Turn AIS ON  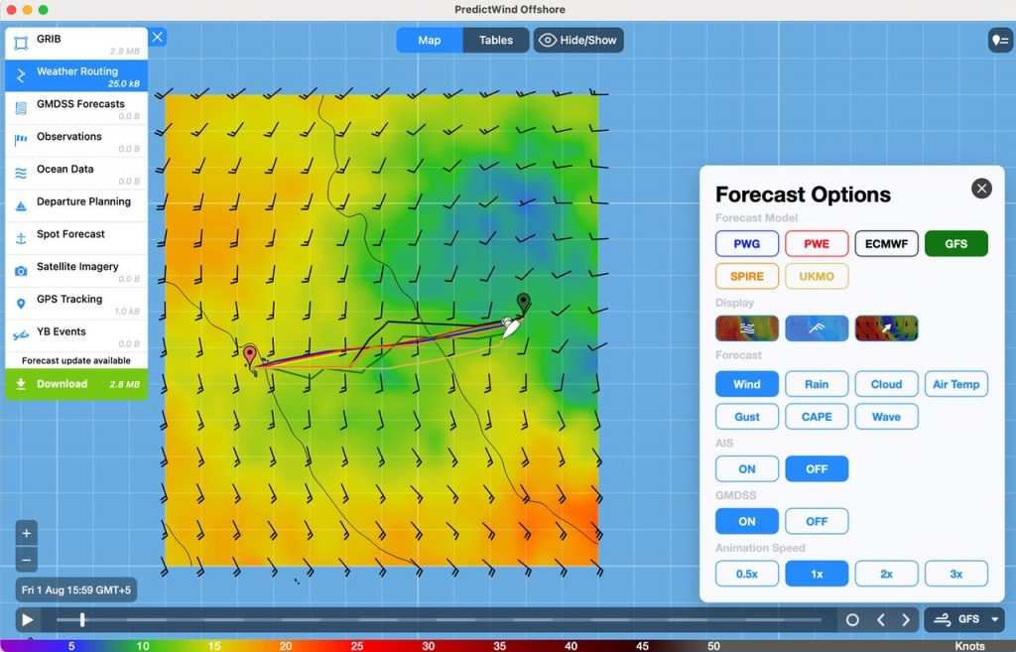point(746,469)
